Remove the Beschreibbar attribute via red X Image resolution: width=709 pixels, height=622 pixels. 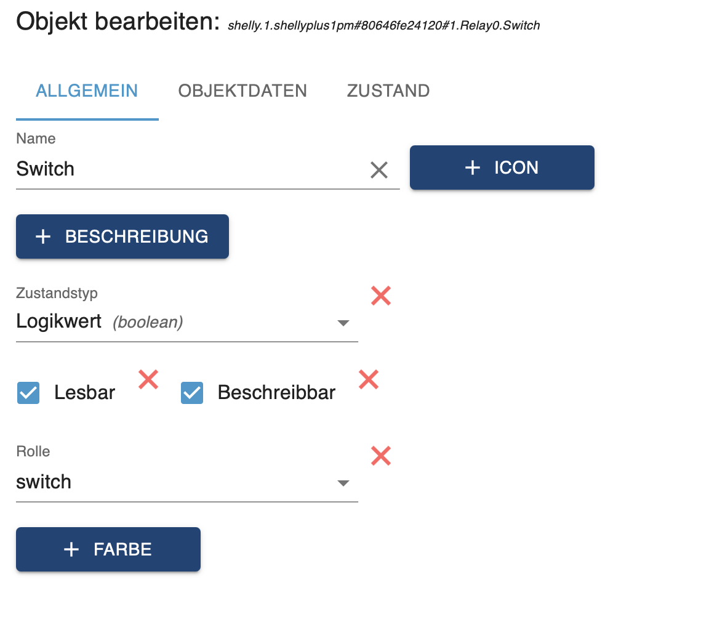tap(368, 379)
